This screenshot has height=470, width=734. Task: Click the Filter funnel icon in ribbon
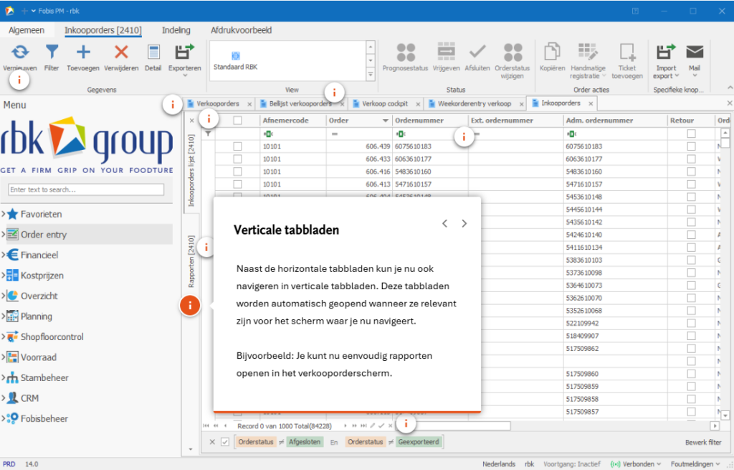tap(52, 52)
